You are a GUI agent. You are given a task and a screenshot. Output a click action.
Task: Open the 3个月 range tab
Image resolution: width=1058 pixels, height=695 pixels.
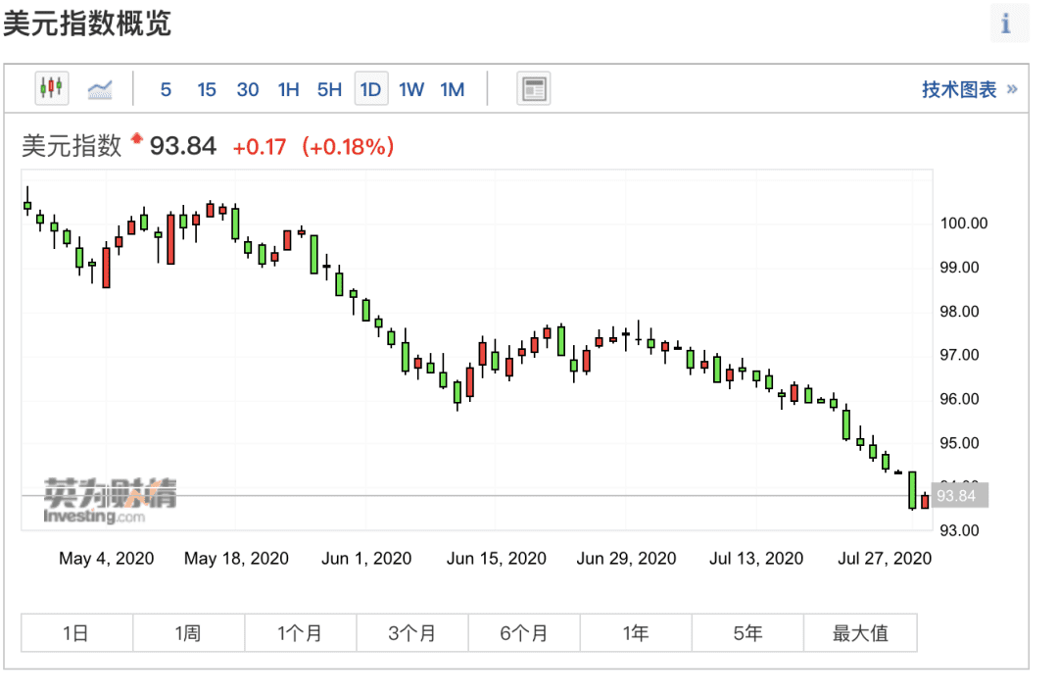point(412,633)
